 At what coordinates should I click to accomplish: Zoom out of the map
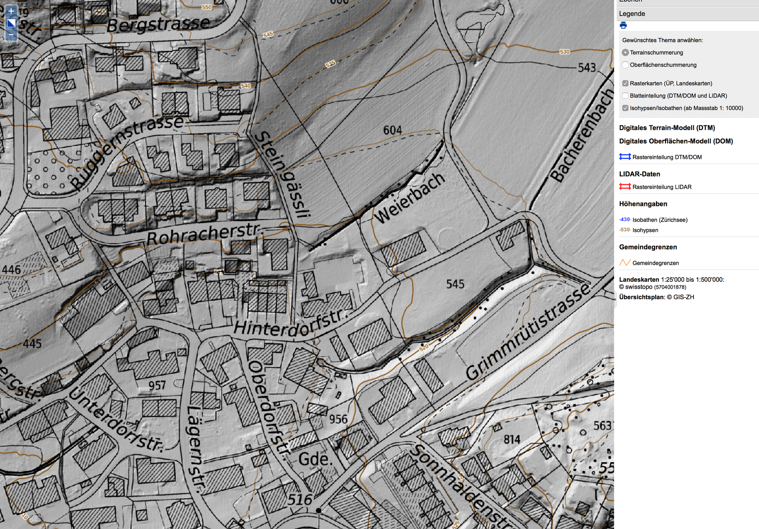click(x=11, y=35)
